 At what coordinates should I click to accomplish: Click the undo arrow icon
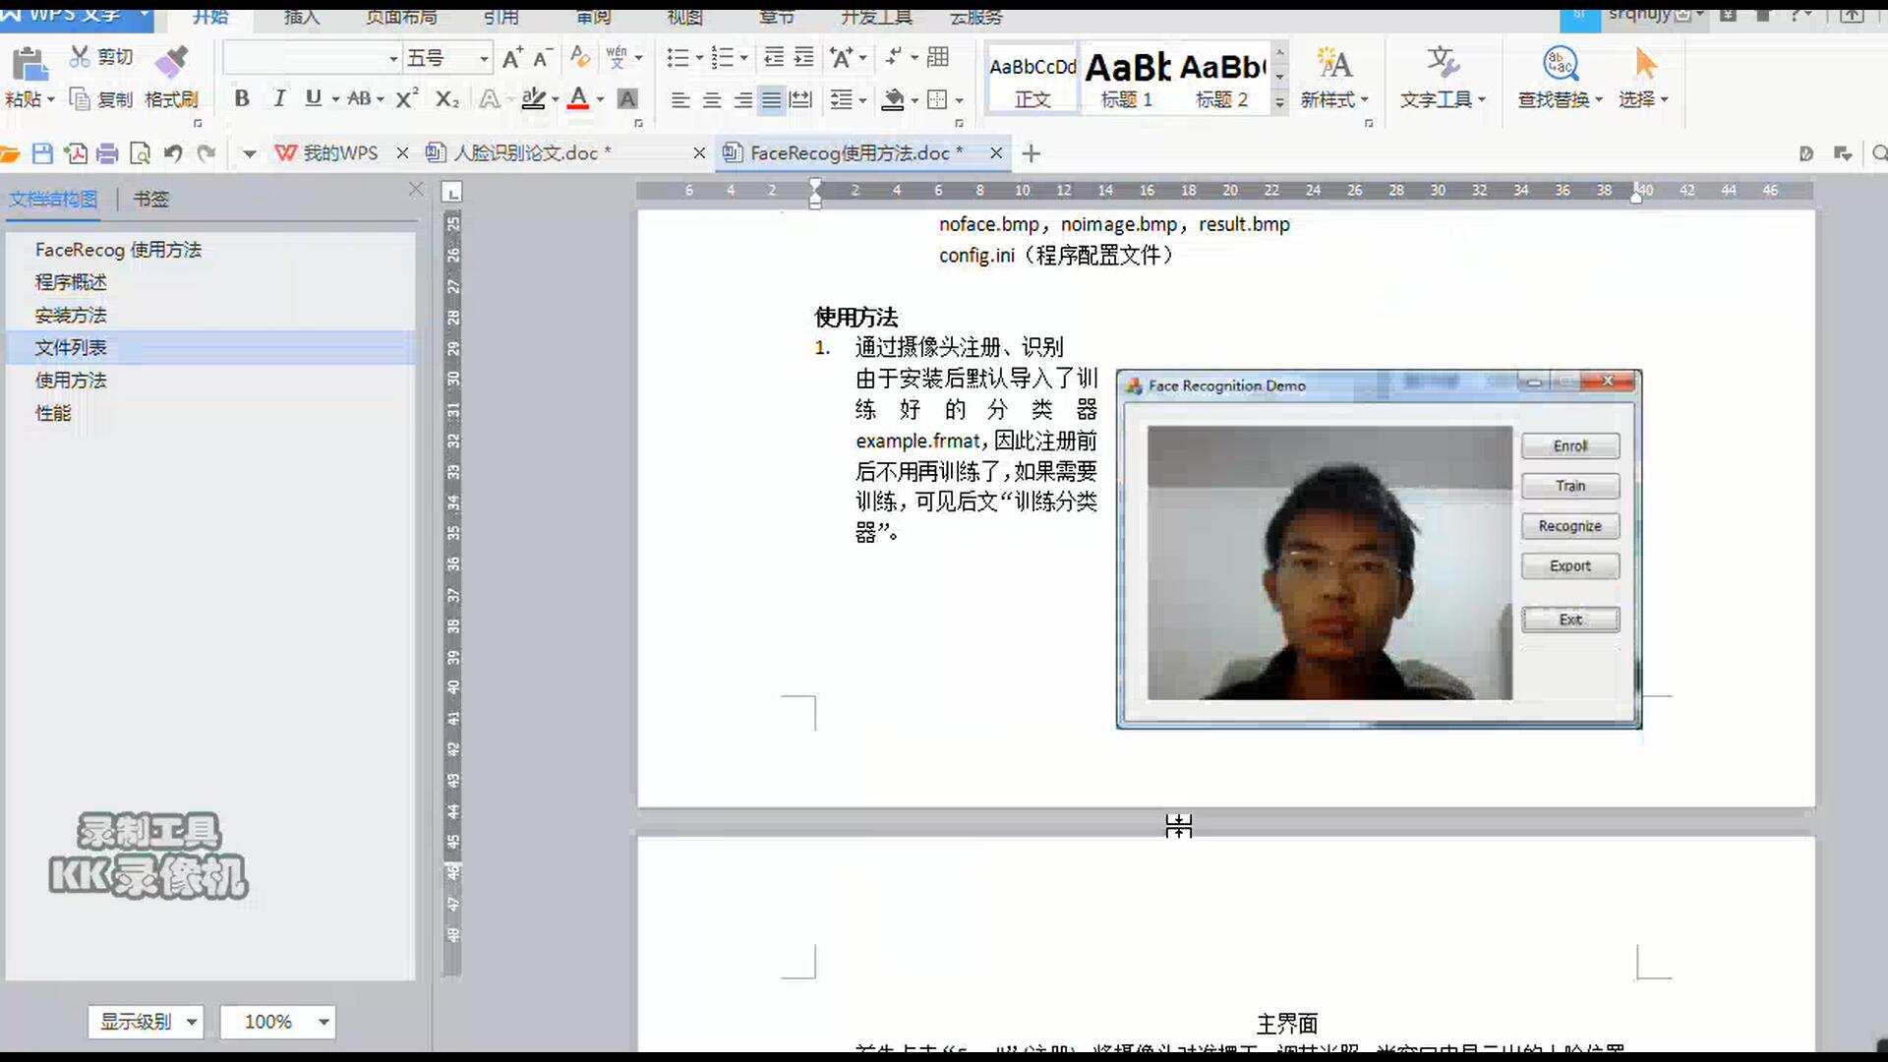(173, 153)
